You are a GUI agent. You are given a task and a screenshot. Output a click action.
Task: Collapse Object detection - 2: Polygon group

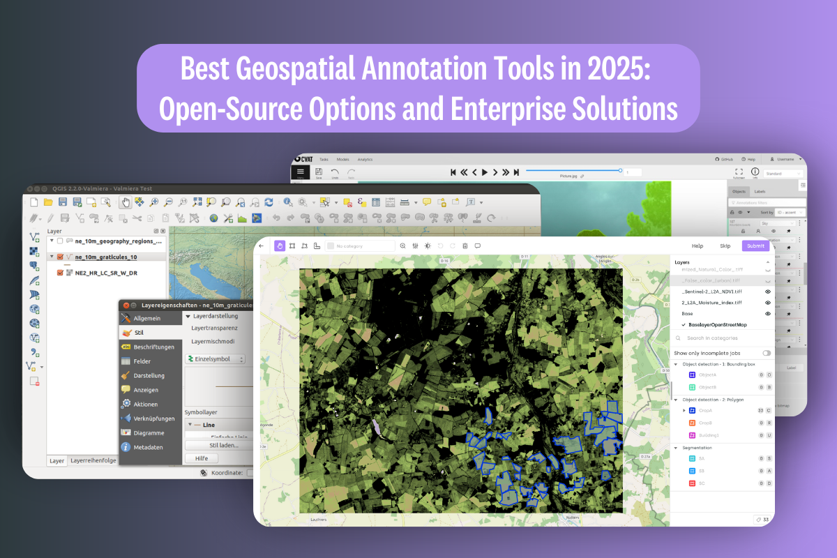coord(676,399)
